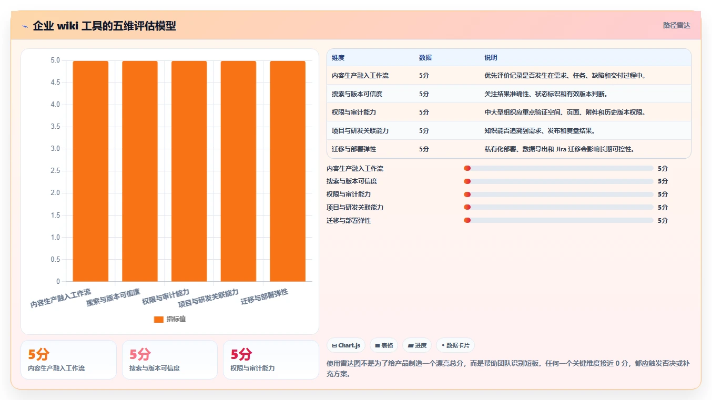Click progress list label 搜索与版本可信度

click(x=352, y=181)
